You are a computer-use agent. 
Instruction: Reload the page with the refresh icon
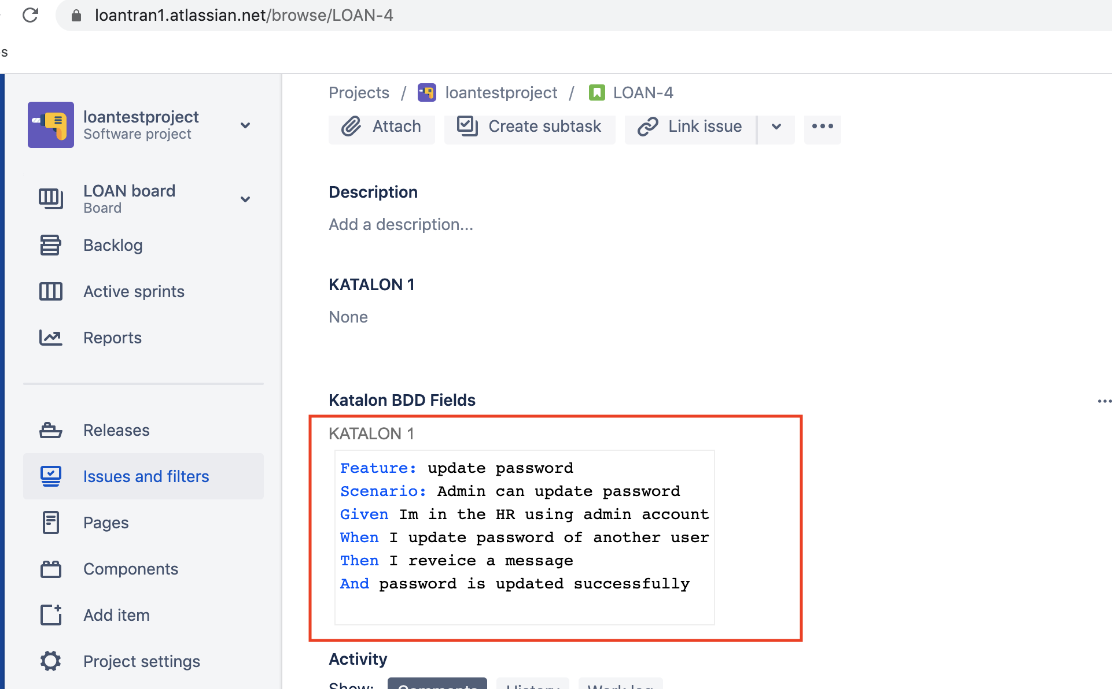coord(31,15)
